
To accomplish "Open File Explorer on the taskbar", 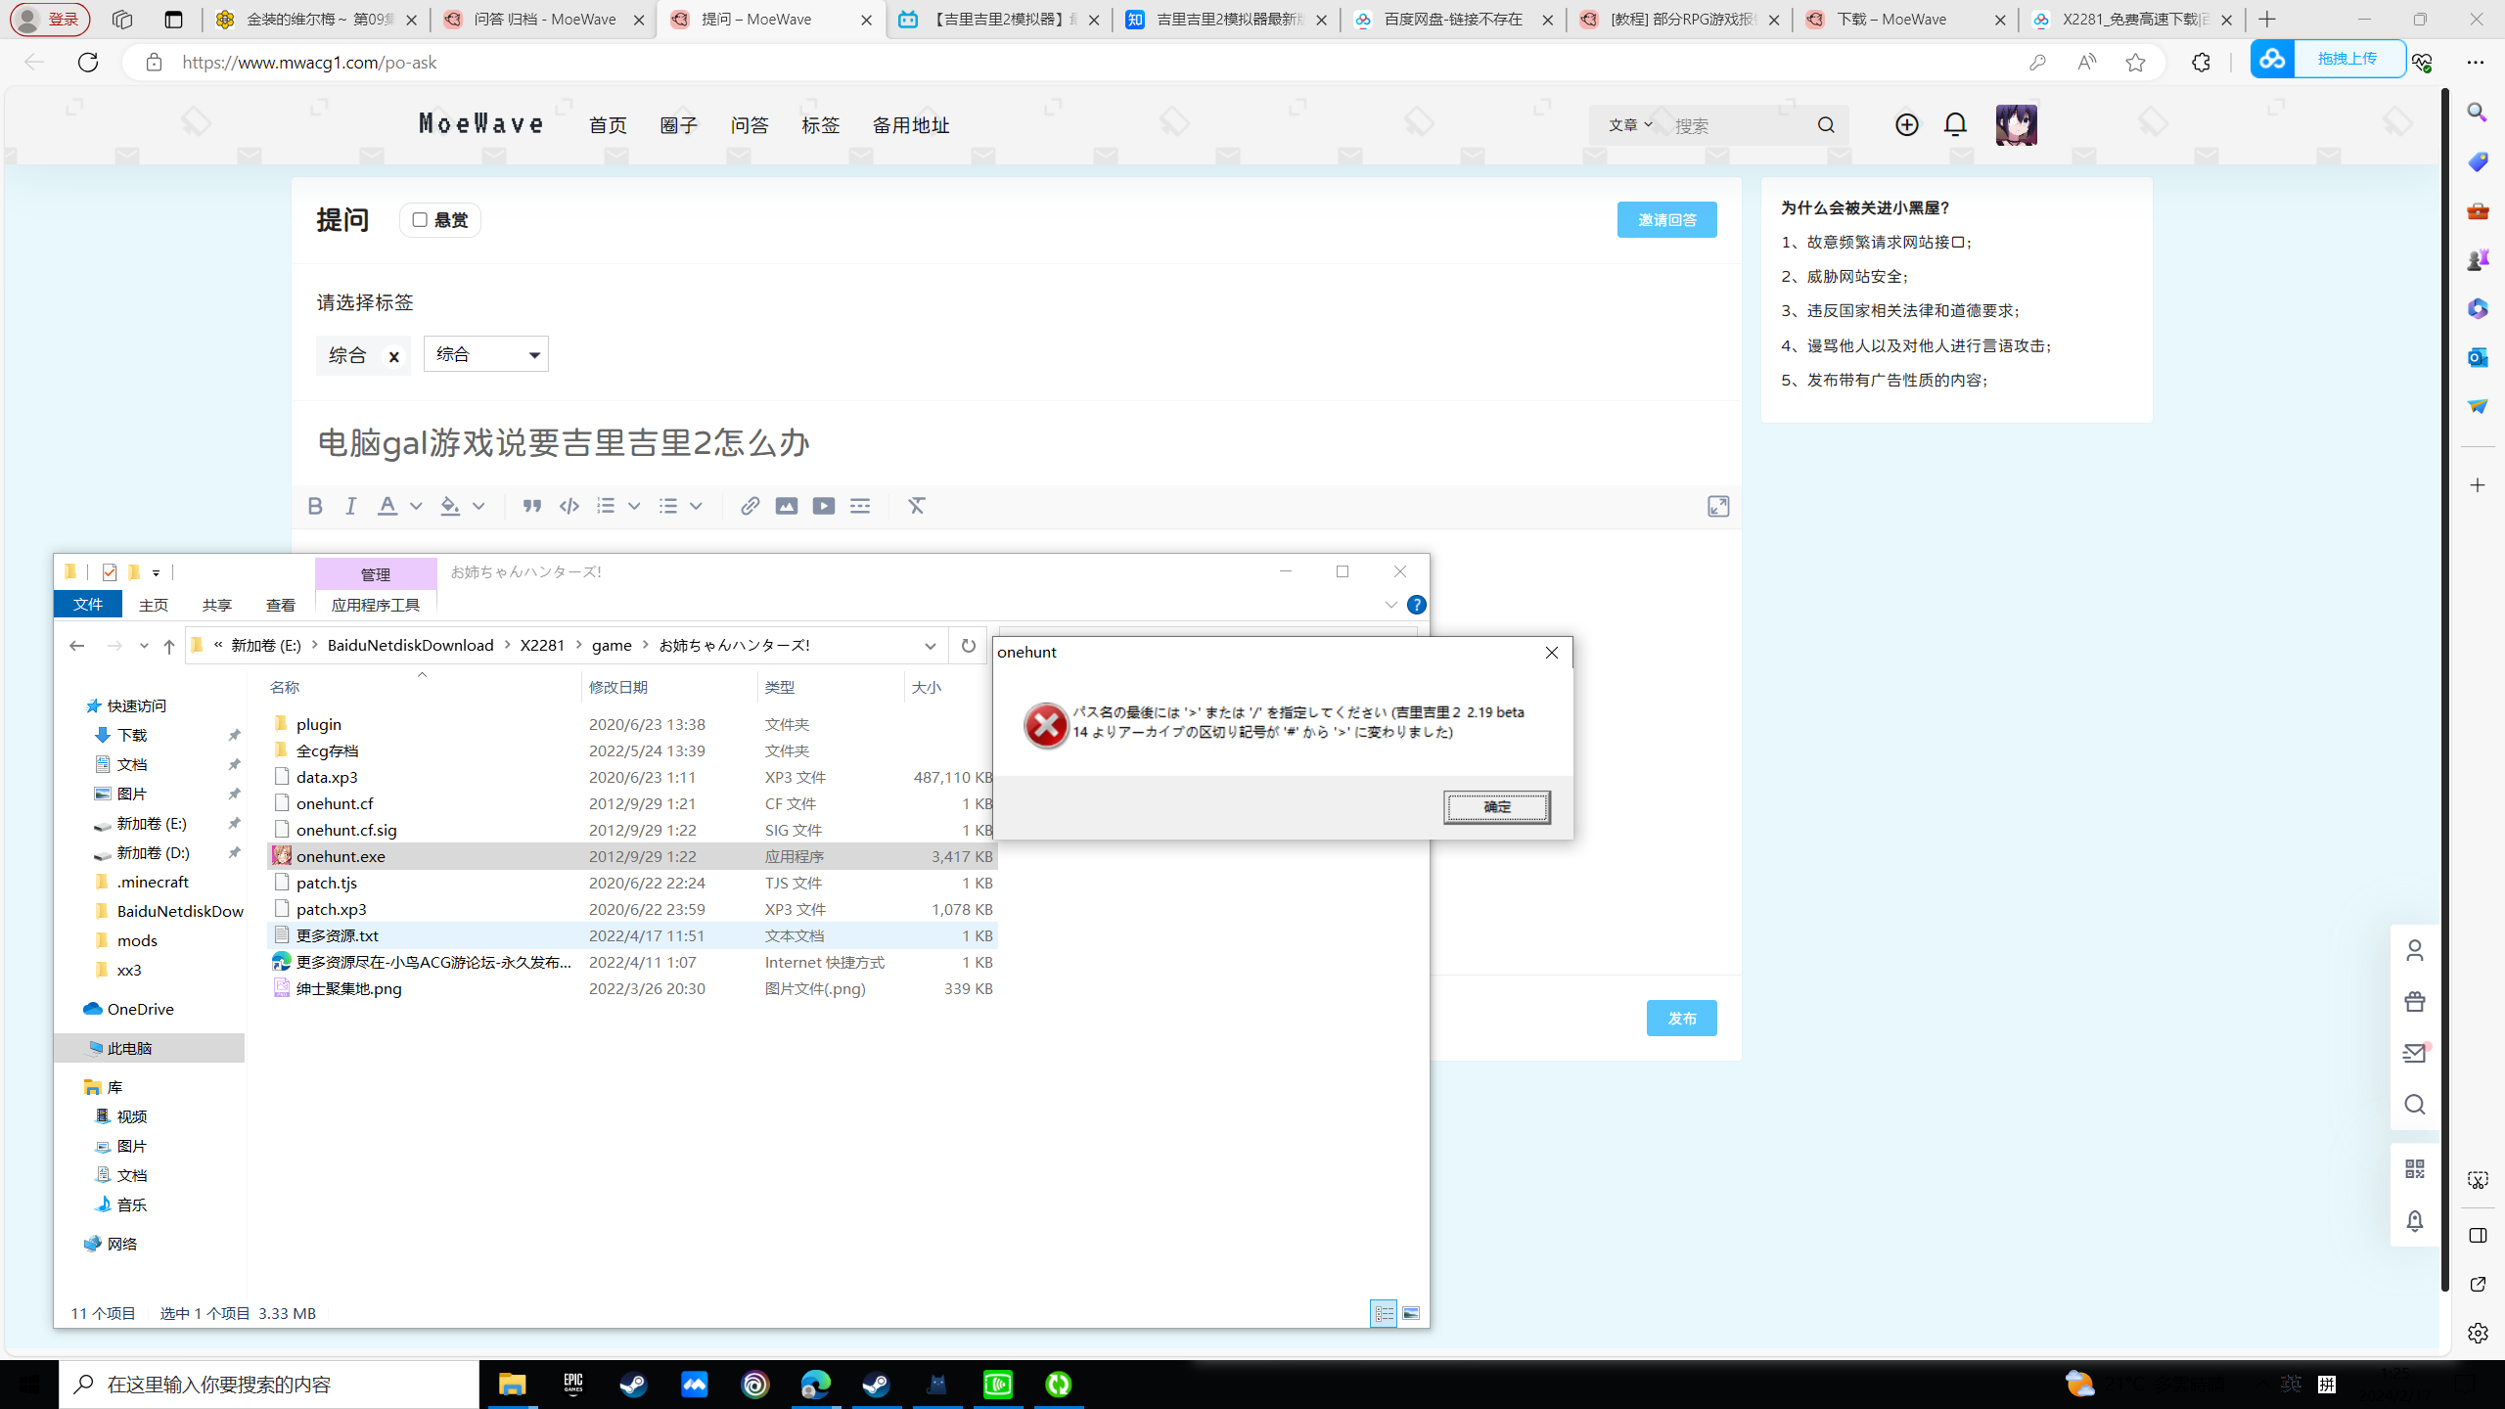I will click(x=512, y=1385).
